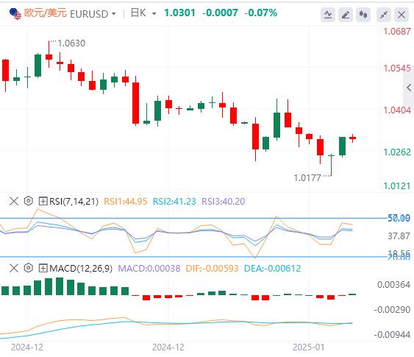Remove the RSI indicator with its X

(14, 201)
